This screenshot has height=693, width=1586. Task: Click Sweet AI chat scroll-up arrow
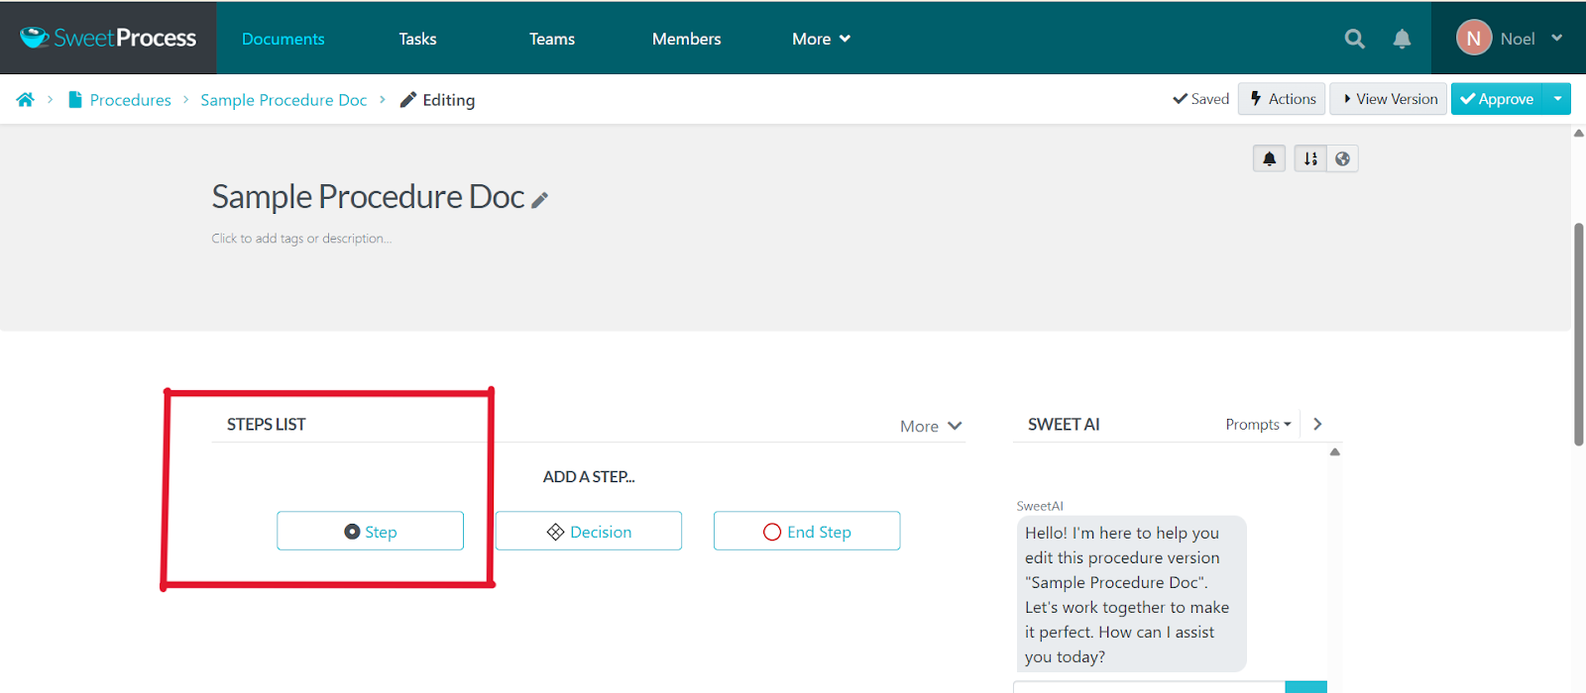point(1335,451)
